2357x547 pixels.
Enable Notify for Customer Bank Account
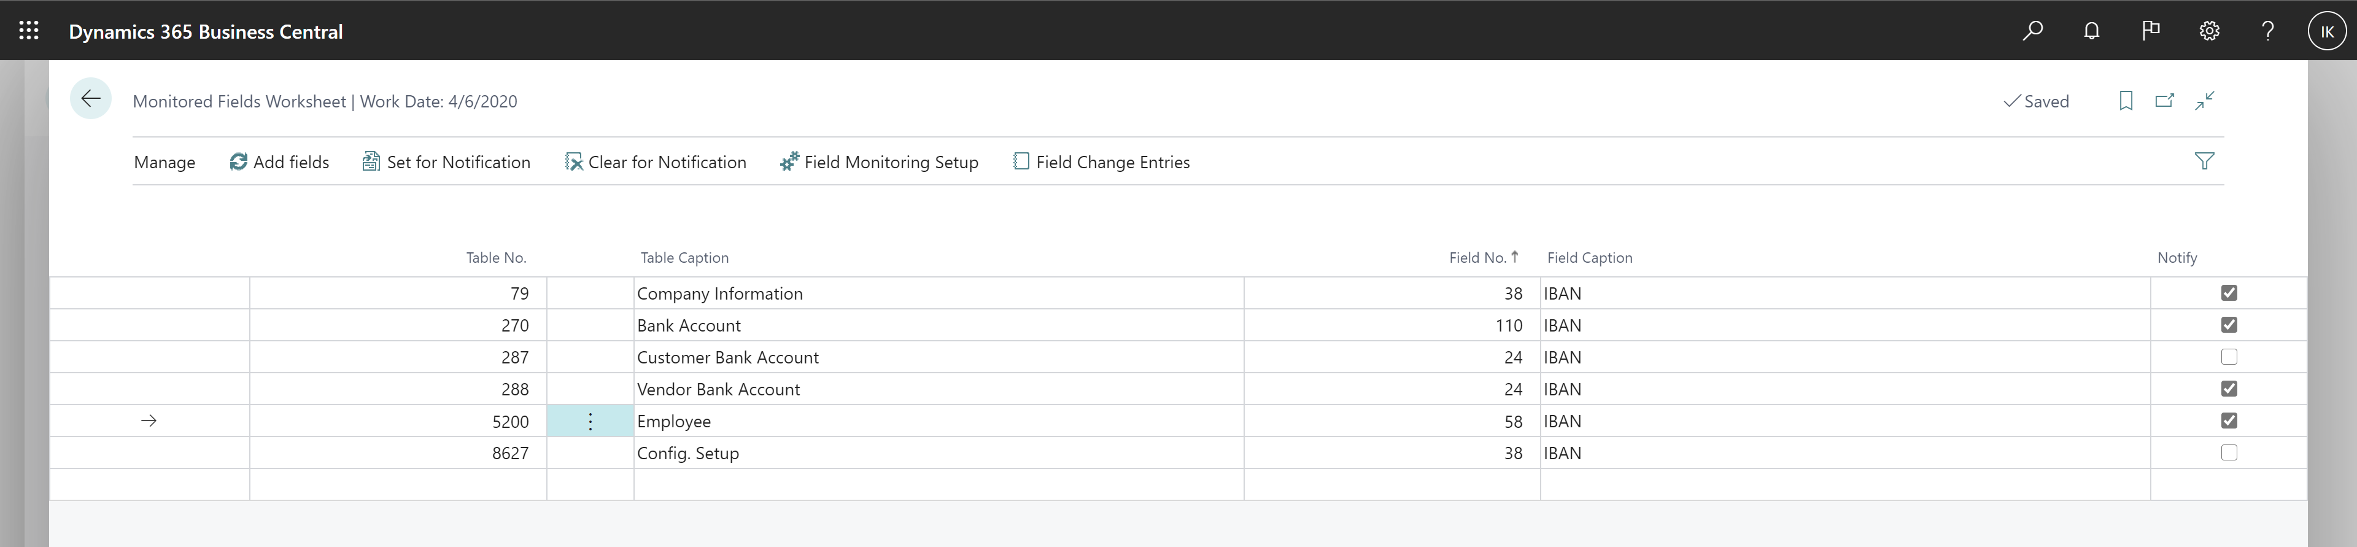point(2229,357)
